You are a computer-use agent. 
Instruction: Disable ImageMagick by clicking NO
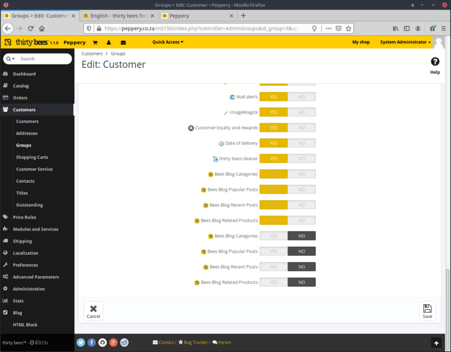(x=301, y=112)
